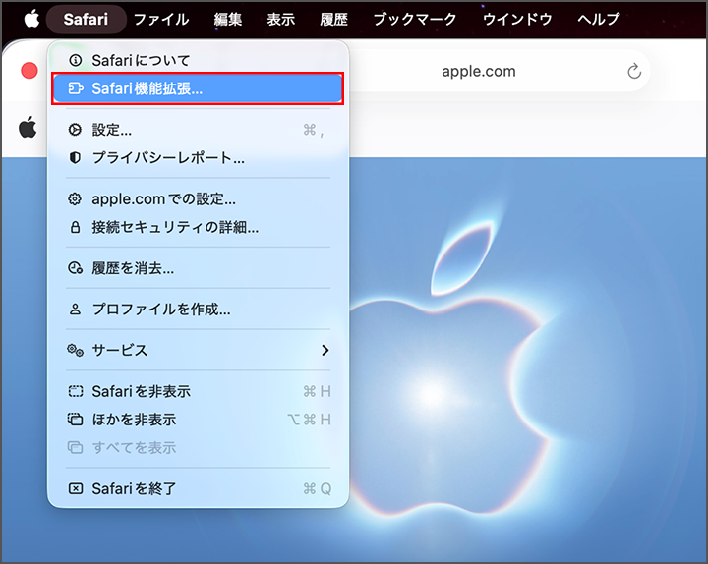Click the clock icon for 履歴を消去
708x564 pixels.
[75, 268]
